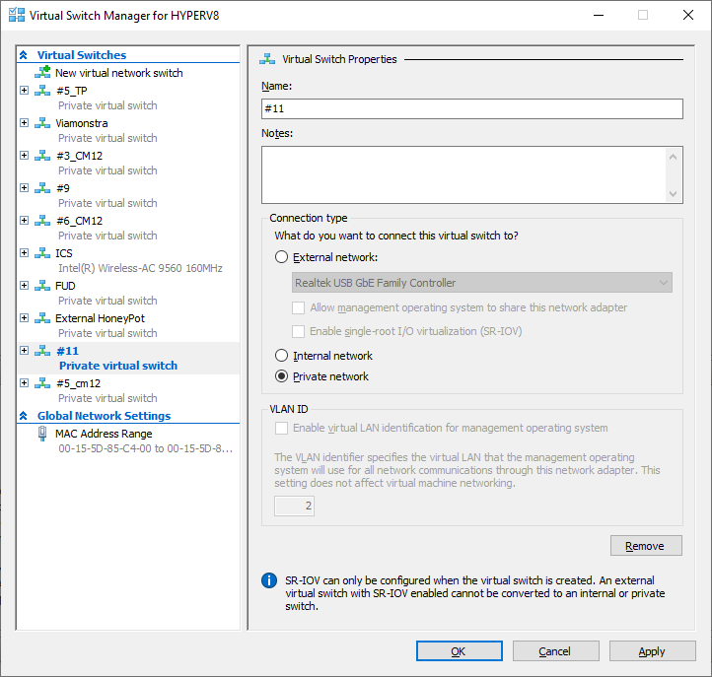This screenshot has width=712, height=677.
Task: Click the Apply button
Action: 652,651
